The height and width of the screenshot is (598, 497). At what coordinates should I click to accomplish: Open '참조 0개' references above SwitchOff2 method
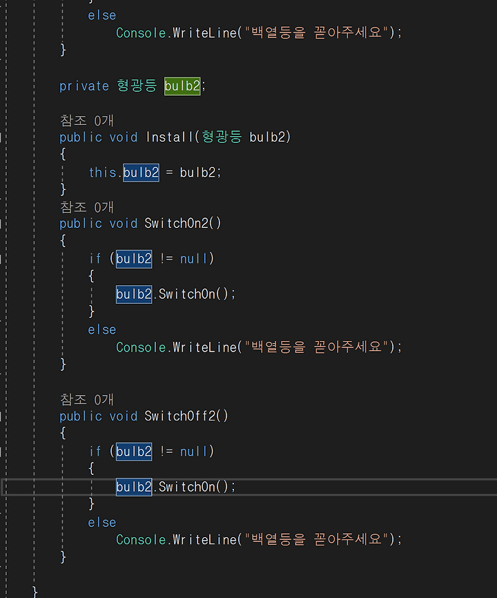click(87, 399)
